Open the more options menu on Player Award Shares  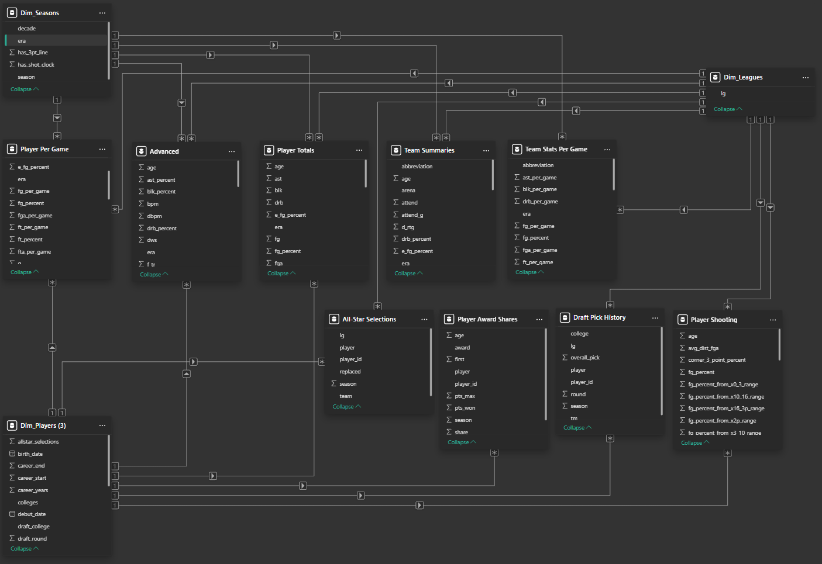539,319
